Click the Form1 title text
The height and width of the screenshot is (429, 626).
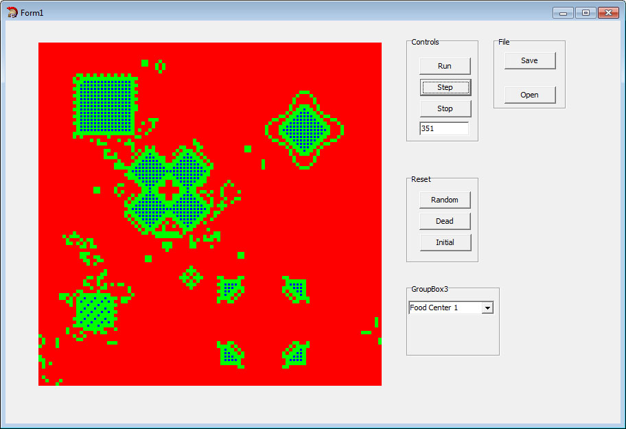(32, 13)
